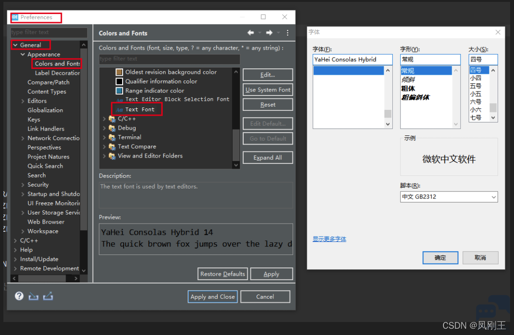Click the help question mark icon
Screen dimensions: 514x335
click(x=19, y=296)
